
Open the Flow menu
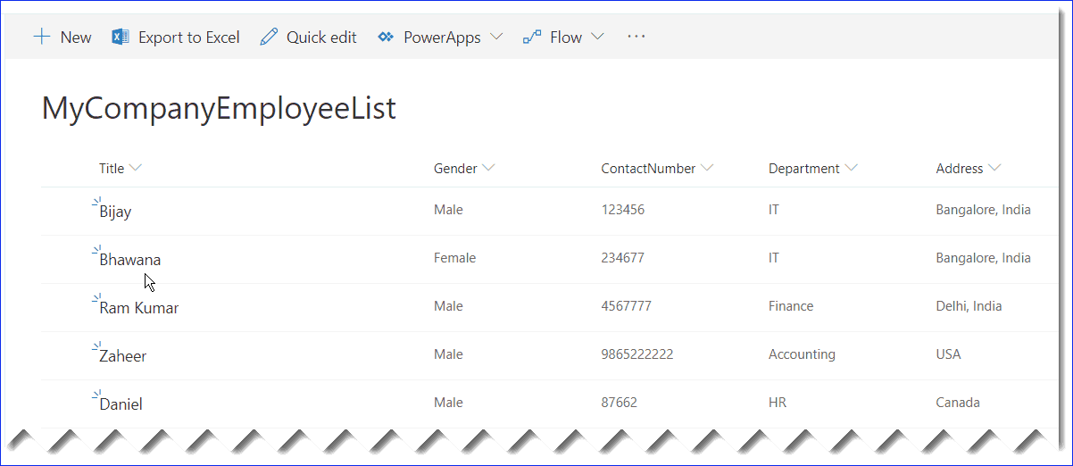[564, 37]
